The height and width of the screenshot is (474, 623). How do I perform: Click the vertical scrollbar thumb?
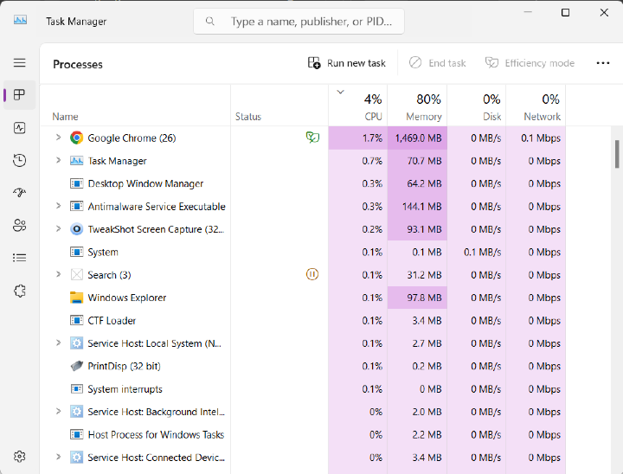coord(617,154)
